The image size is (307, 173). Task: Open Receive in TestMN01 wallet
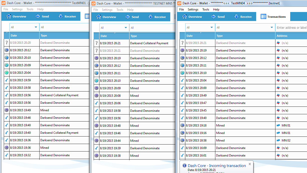click(67, 16)
